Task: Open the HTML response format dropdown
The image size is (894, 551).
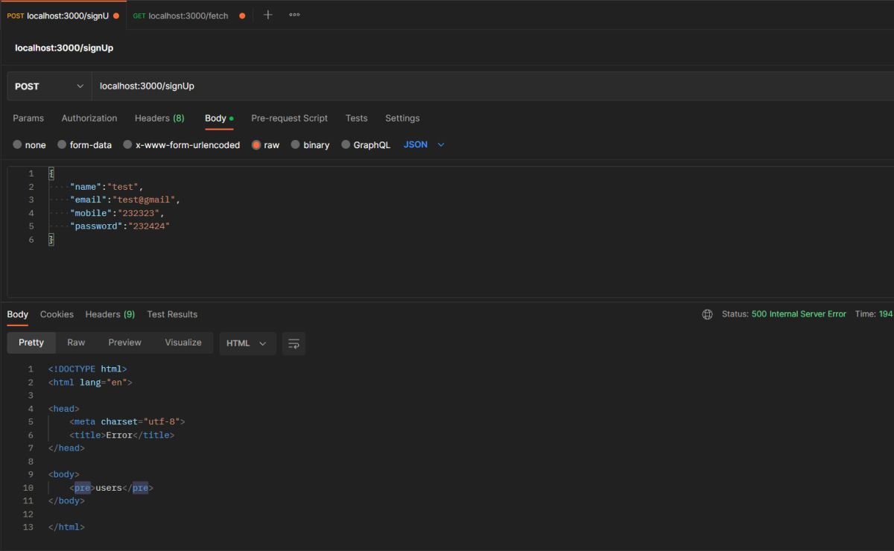Action: pos(247,343)
